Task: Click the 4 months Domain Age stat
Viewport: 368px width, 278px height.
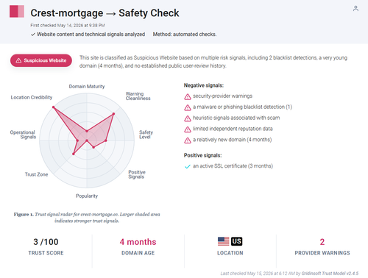Action: (138, 246)
